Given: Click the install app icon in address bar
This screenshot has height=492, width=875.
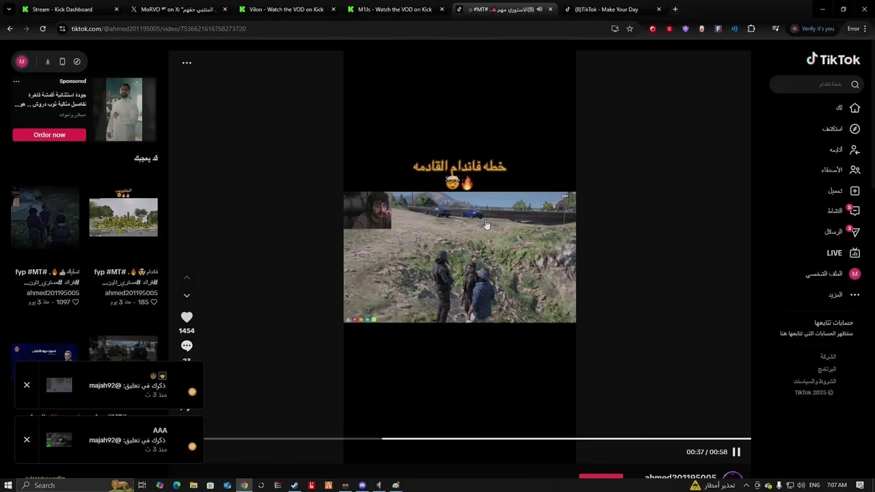Looking at the screenshot, I should pos(615,29).
